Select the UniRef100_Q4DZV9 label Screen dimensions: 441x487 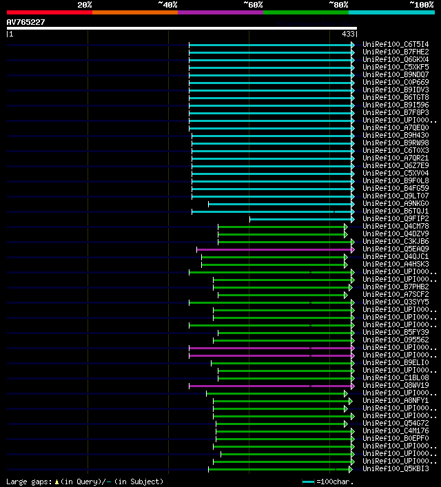[396, 234]
